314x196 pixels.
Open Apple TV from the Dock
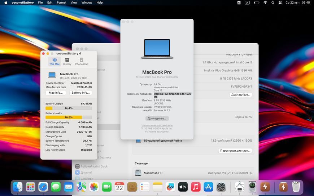pyautogui.click(x=183, y=187)
